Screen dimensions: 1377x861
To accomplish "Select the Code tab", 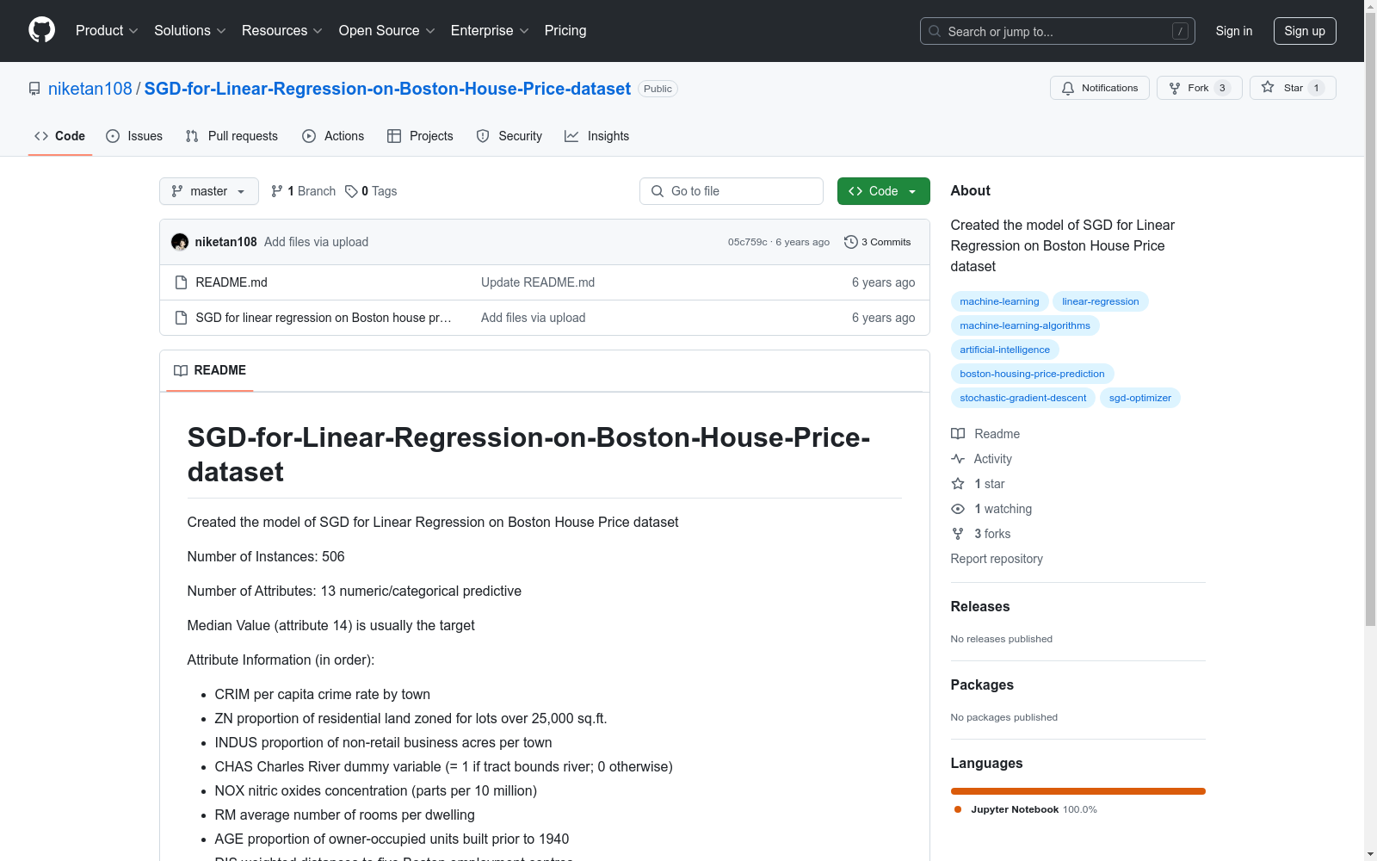I will [60, 136].
